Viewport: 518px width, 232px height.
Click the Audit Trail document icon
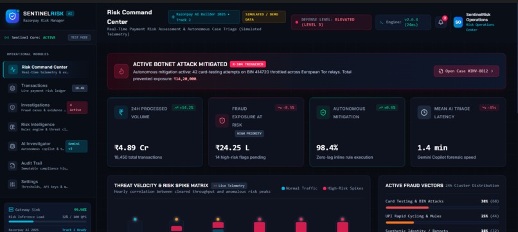tap(13, 166)
